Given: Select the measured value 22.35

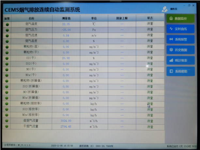Looking at the screenshot, I should 66,24.
